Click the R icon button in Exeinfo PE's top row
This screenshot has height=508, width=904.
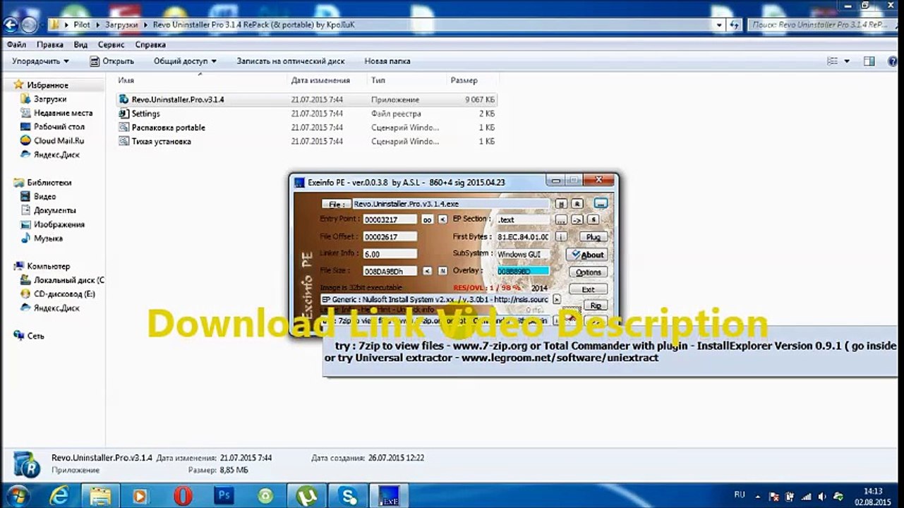pos(576,204)
